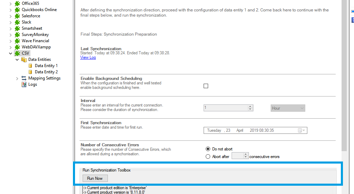
Task: Open the Hour interval unit dropdown
Action: coord(288,108)
